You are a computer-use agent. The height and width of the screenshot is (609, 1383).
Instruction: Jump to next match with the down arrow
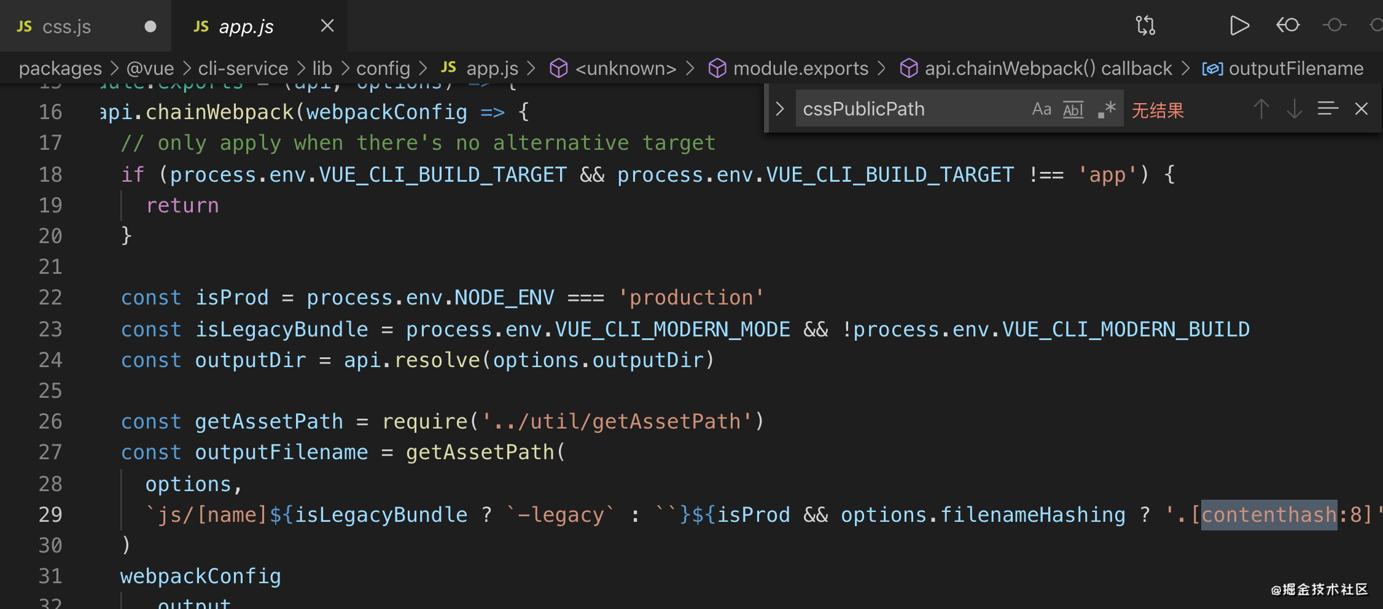click(1294, 109)
